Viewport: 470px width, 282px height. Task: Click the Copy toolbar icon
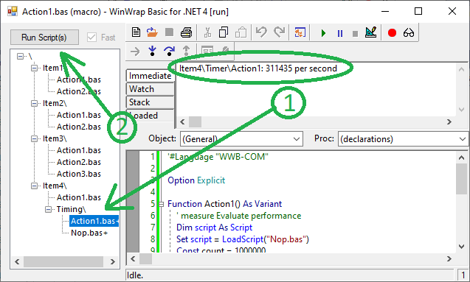224,32
